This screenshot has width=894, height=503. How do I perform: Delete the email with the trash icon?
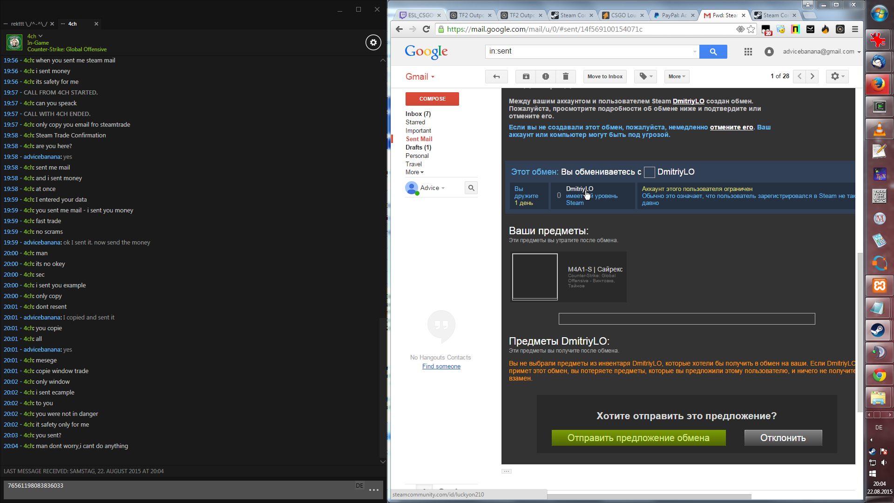[565, 76]
